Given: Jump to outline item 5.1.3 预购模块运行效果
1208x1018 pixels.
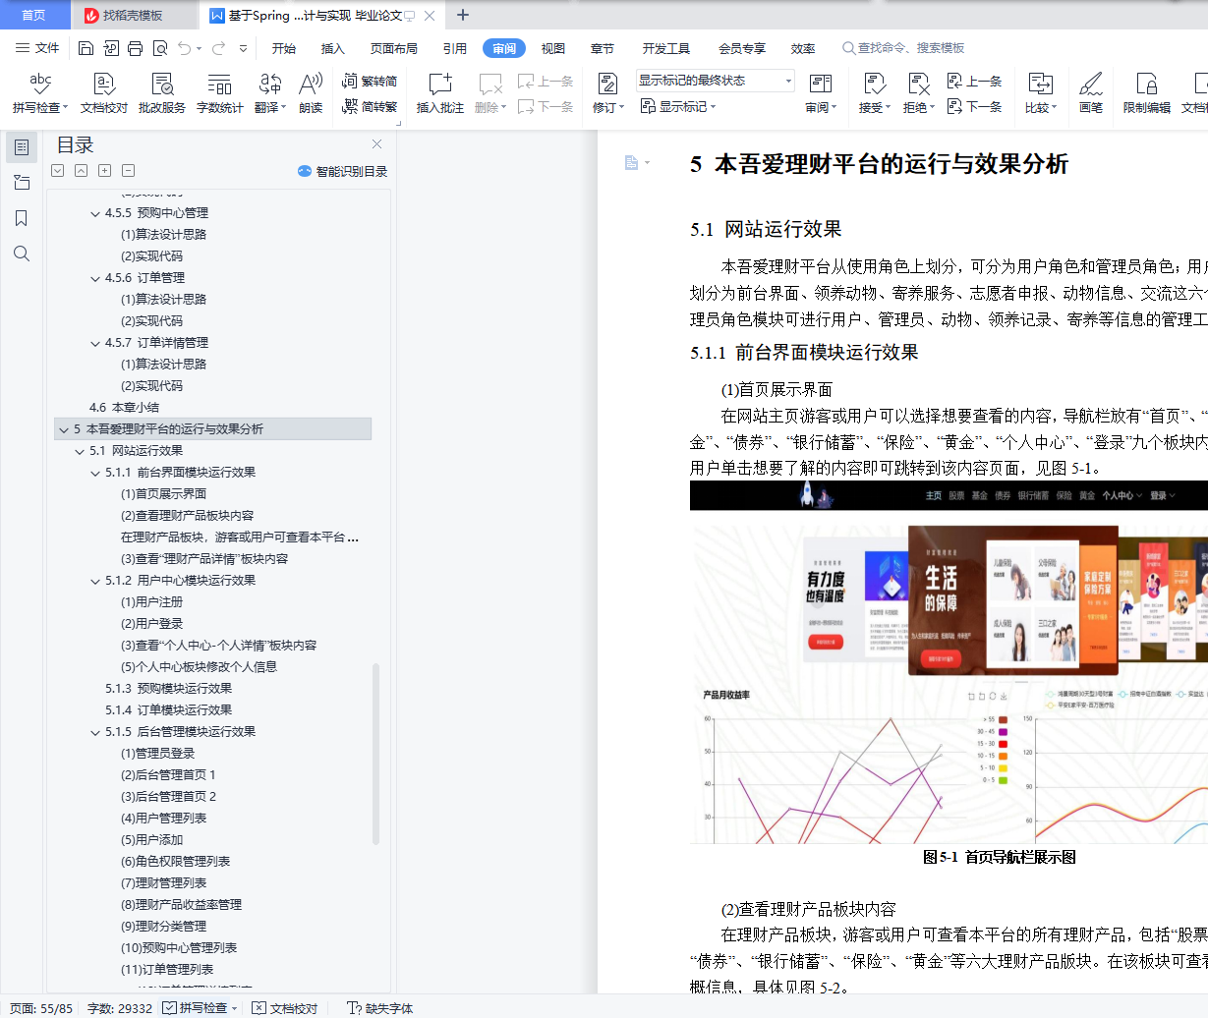Looking at the screenshot, I should pos(169,689).
